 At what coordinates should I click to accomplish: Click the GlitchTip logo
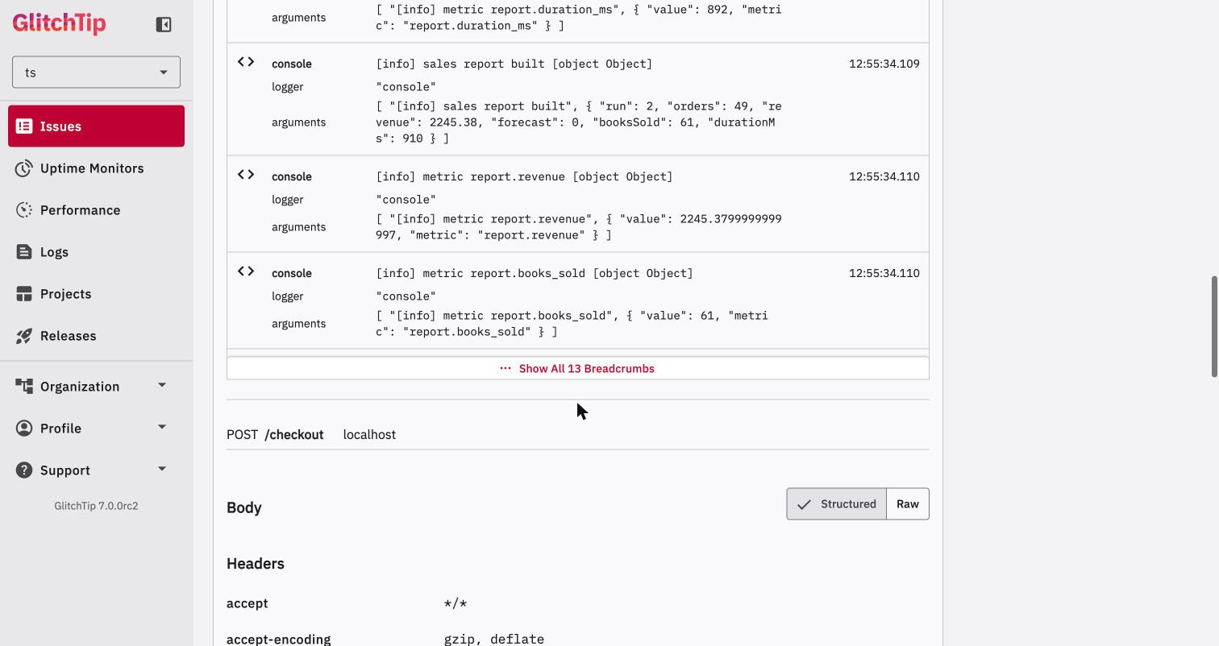(x=59, y=23)
